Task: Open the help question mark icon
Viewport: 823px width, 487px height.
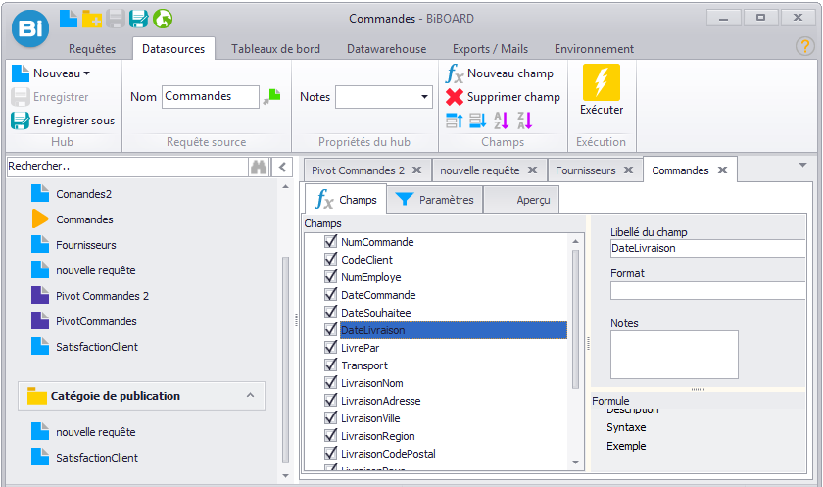Action: (x=804, y=46)
